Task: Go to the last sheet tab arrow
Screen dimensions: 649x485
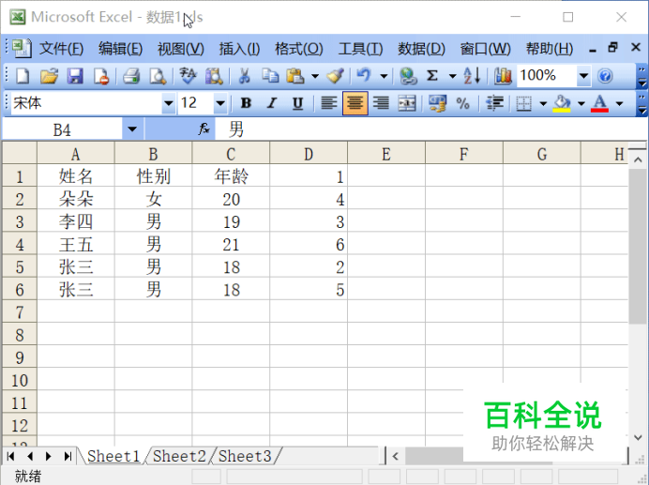Action: [x=68, y=456]
